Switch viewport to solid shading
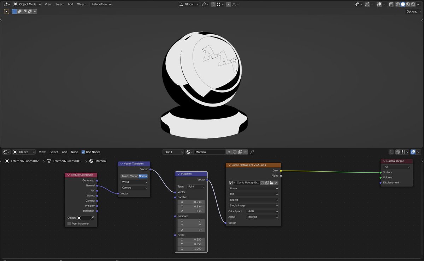This screenshot has height=261, width=424. [x=402, y=4]
